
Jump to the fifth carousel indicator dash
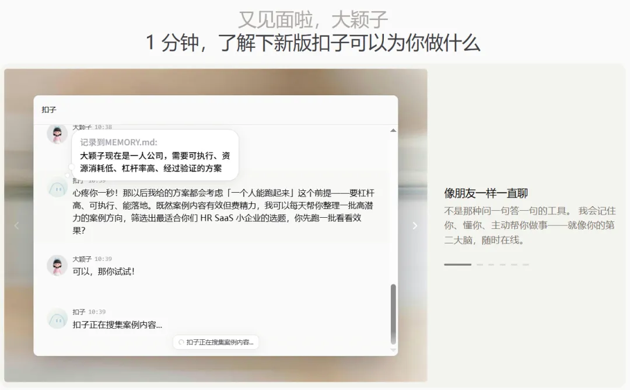(514, 264)
